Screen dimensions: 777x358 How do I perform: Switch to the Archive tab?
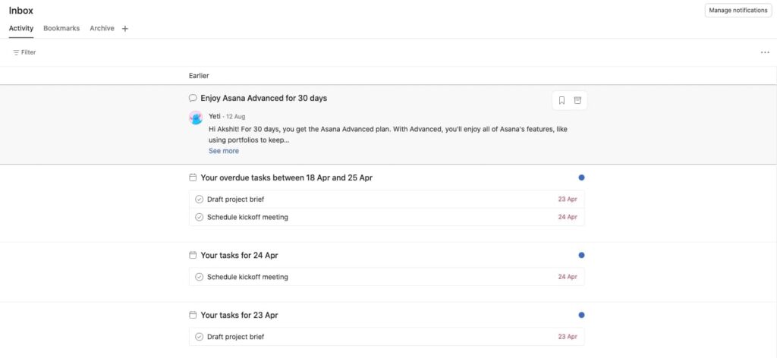(x=102, y=29)
